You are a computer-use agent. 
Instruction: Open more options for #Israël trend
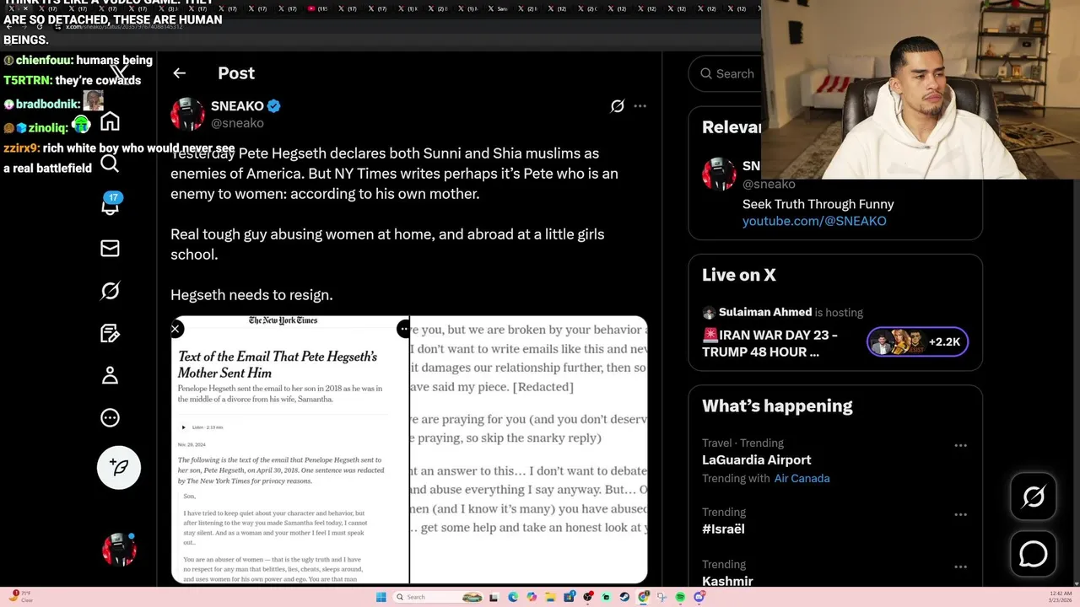[960, 514]
